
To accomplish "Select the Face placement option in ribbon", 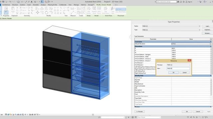I will pyautogui.click(x=121, y=9).
